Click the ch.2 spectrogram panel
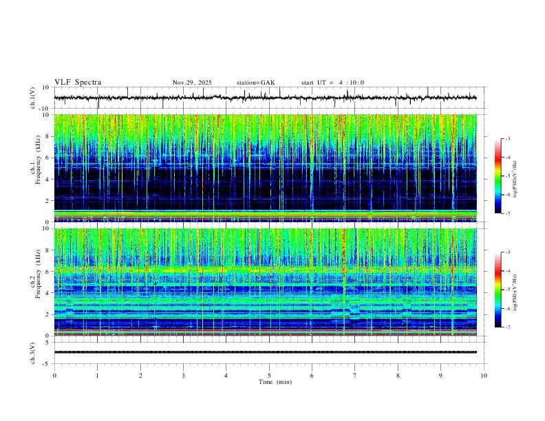The height and width of the screenshot is (421, 545). click(265, 282)
